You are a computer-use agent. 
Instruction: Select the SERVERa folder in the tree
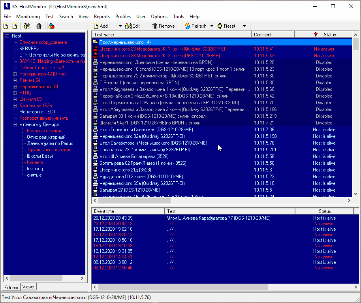click(x=29, y=49)
